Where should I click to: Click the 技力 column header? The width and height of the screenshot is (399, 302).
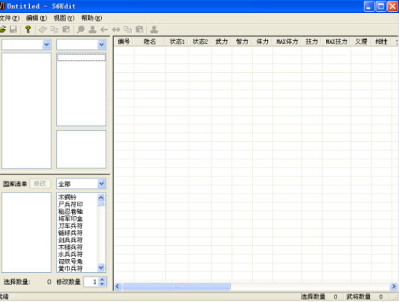[x=312, y=42]
